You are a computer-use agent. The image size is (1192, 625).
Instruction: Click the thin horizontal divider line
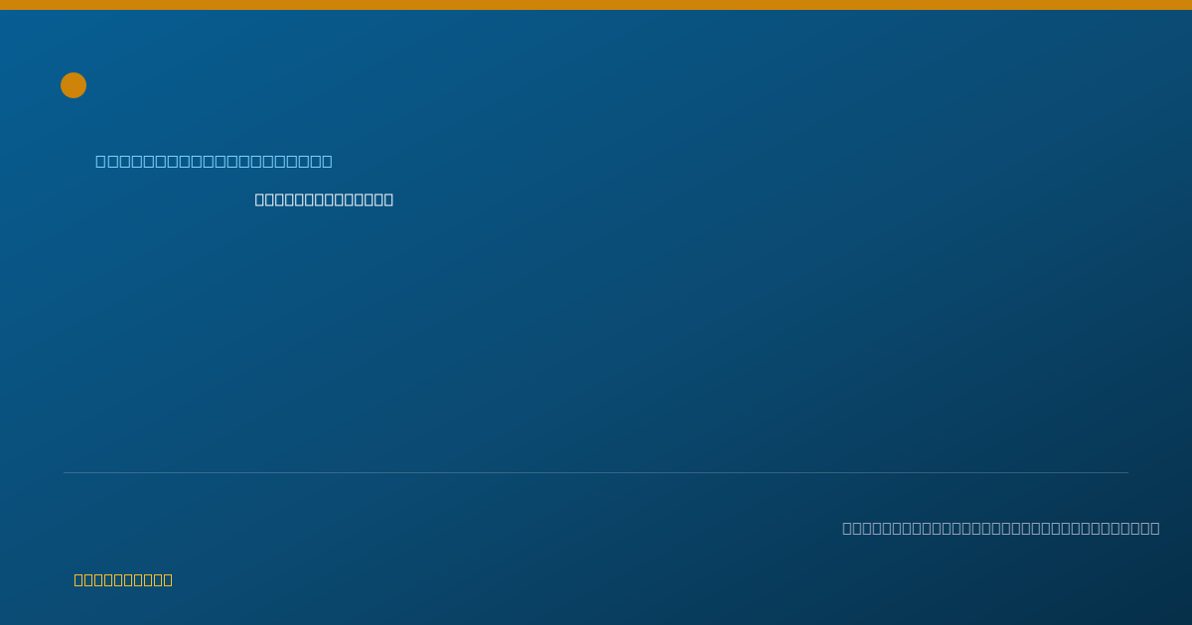point(596,472)
